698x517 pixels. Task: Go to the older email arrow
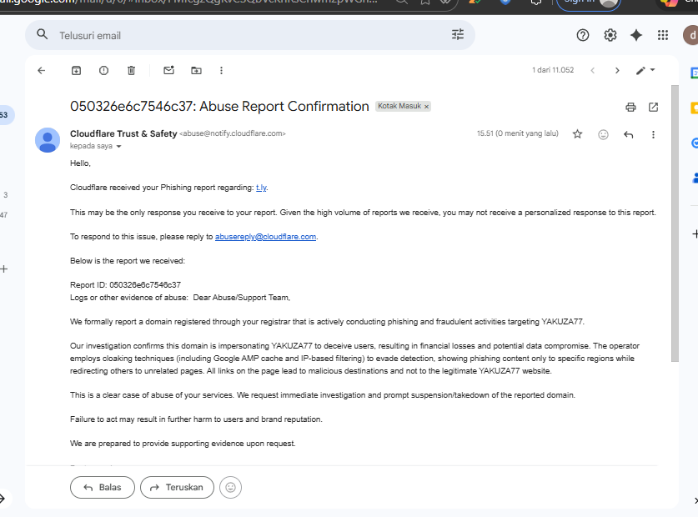(x=617, y=70)
